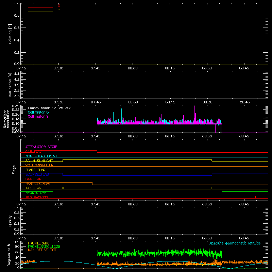Click the 08:30 tick label under Quality plot
The width and height of the screenshot is (272, 272).
point(207,238)
